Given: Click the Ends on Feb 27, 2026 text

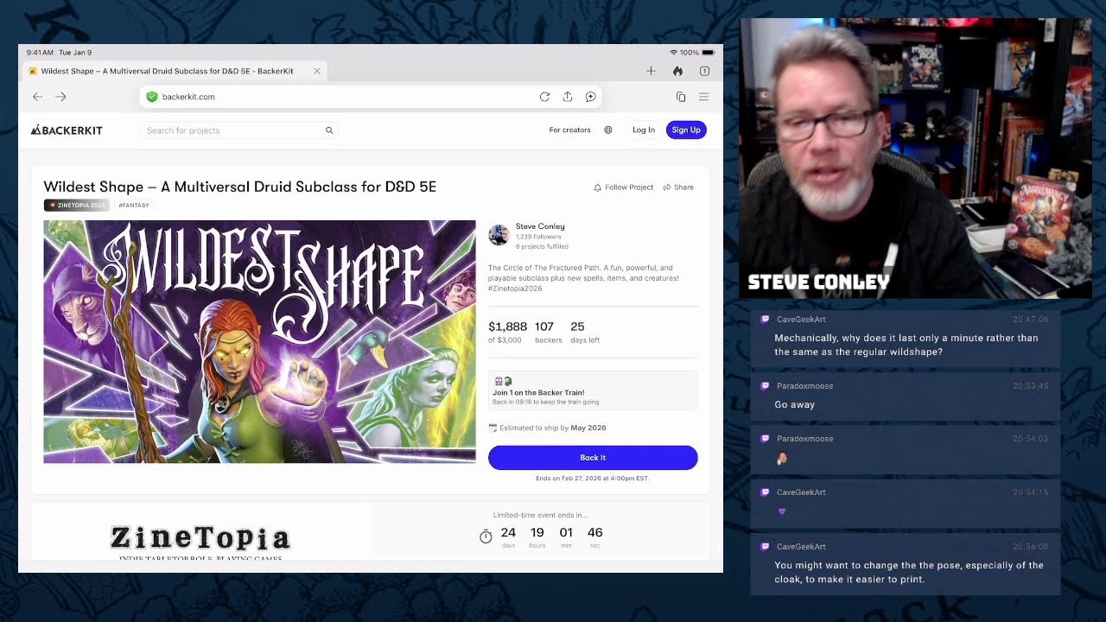Looking at the screenshot, I should (x=593, y=479).
